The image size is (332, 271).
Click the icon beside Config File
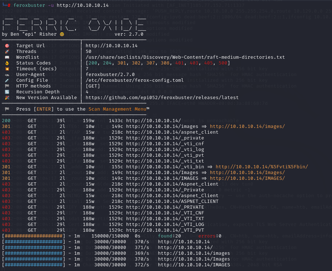click(x=7, y=80)
